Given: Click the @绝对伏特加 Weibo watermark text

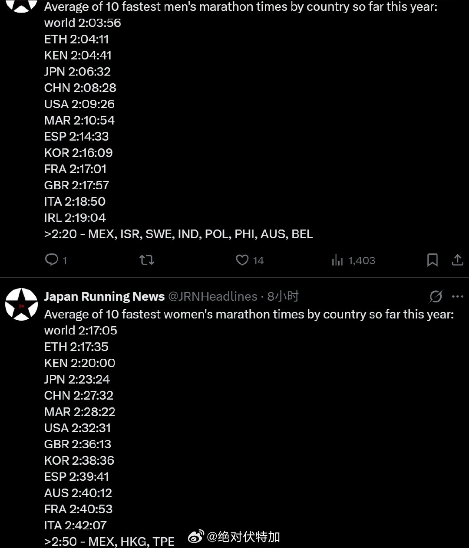Looking at the screenshot, I should (x=243, y=537).
